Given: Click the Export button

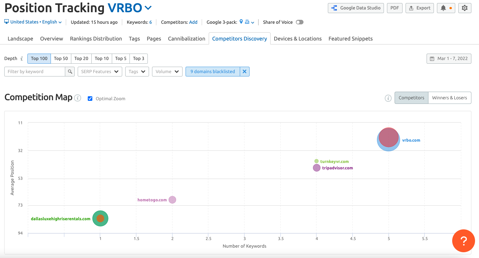Looking at the screenshot, I should (x=420, y=8).
